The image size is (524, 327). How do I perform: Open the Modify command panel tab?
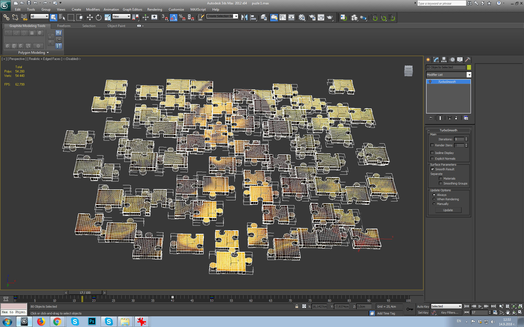point(436,60)
